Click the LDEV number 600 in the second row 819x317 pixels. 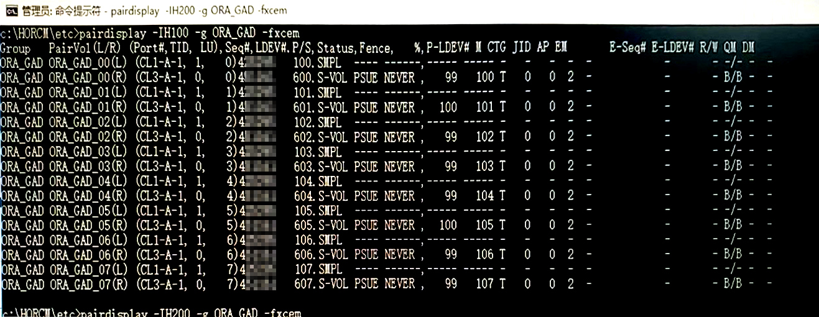pos(303,78)
